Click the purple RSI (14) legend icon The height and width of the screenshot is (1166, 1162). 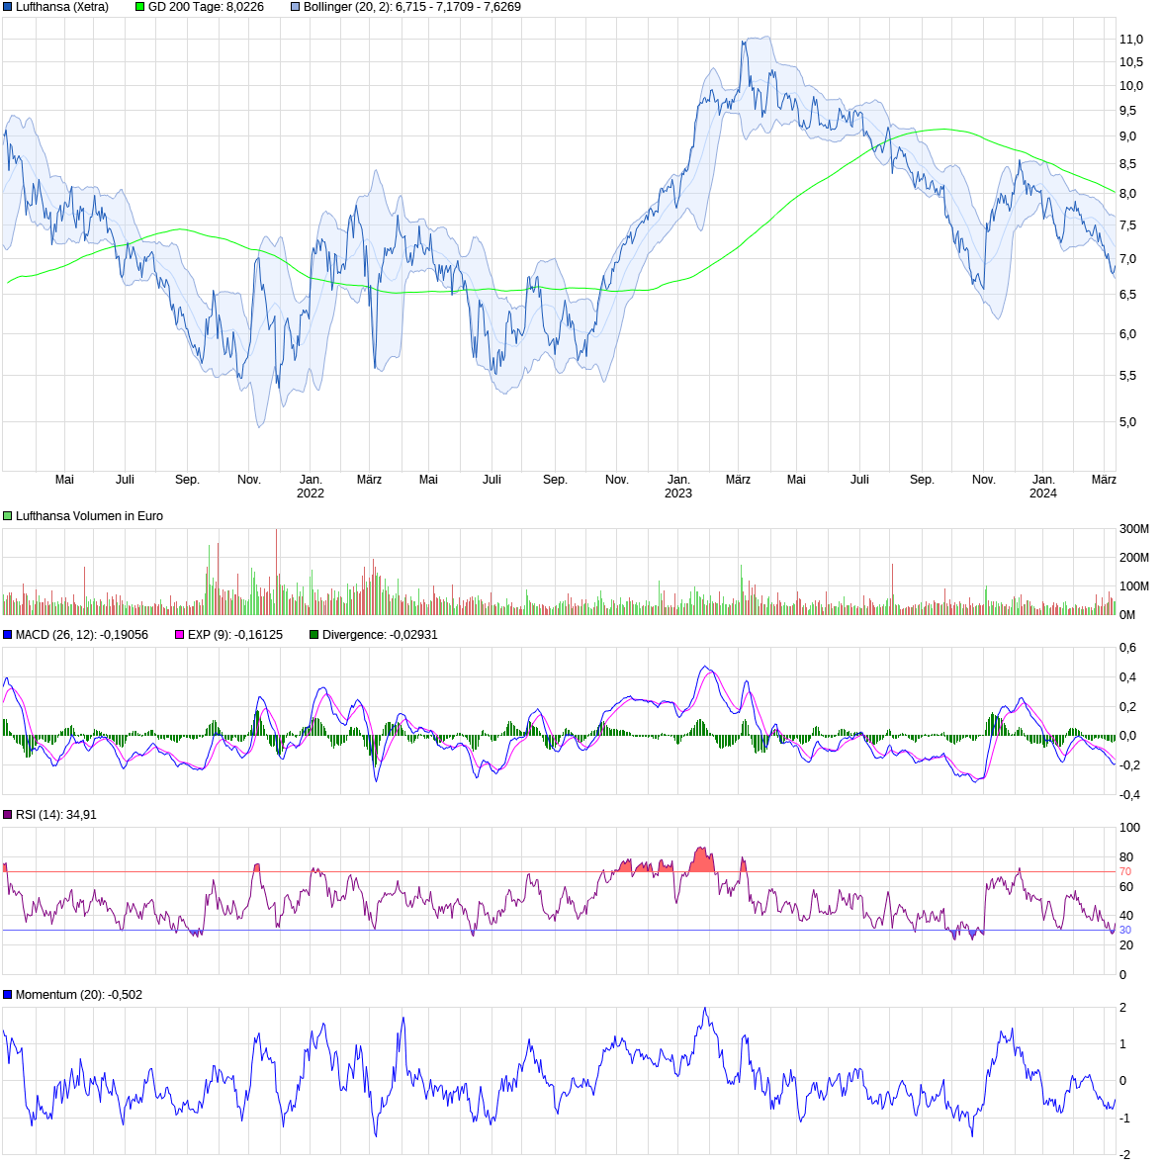tap(7, 816)
